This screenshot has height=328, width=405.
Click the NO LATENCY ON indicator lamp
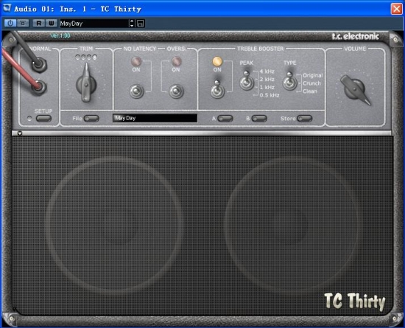pos(136,61)
